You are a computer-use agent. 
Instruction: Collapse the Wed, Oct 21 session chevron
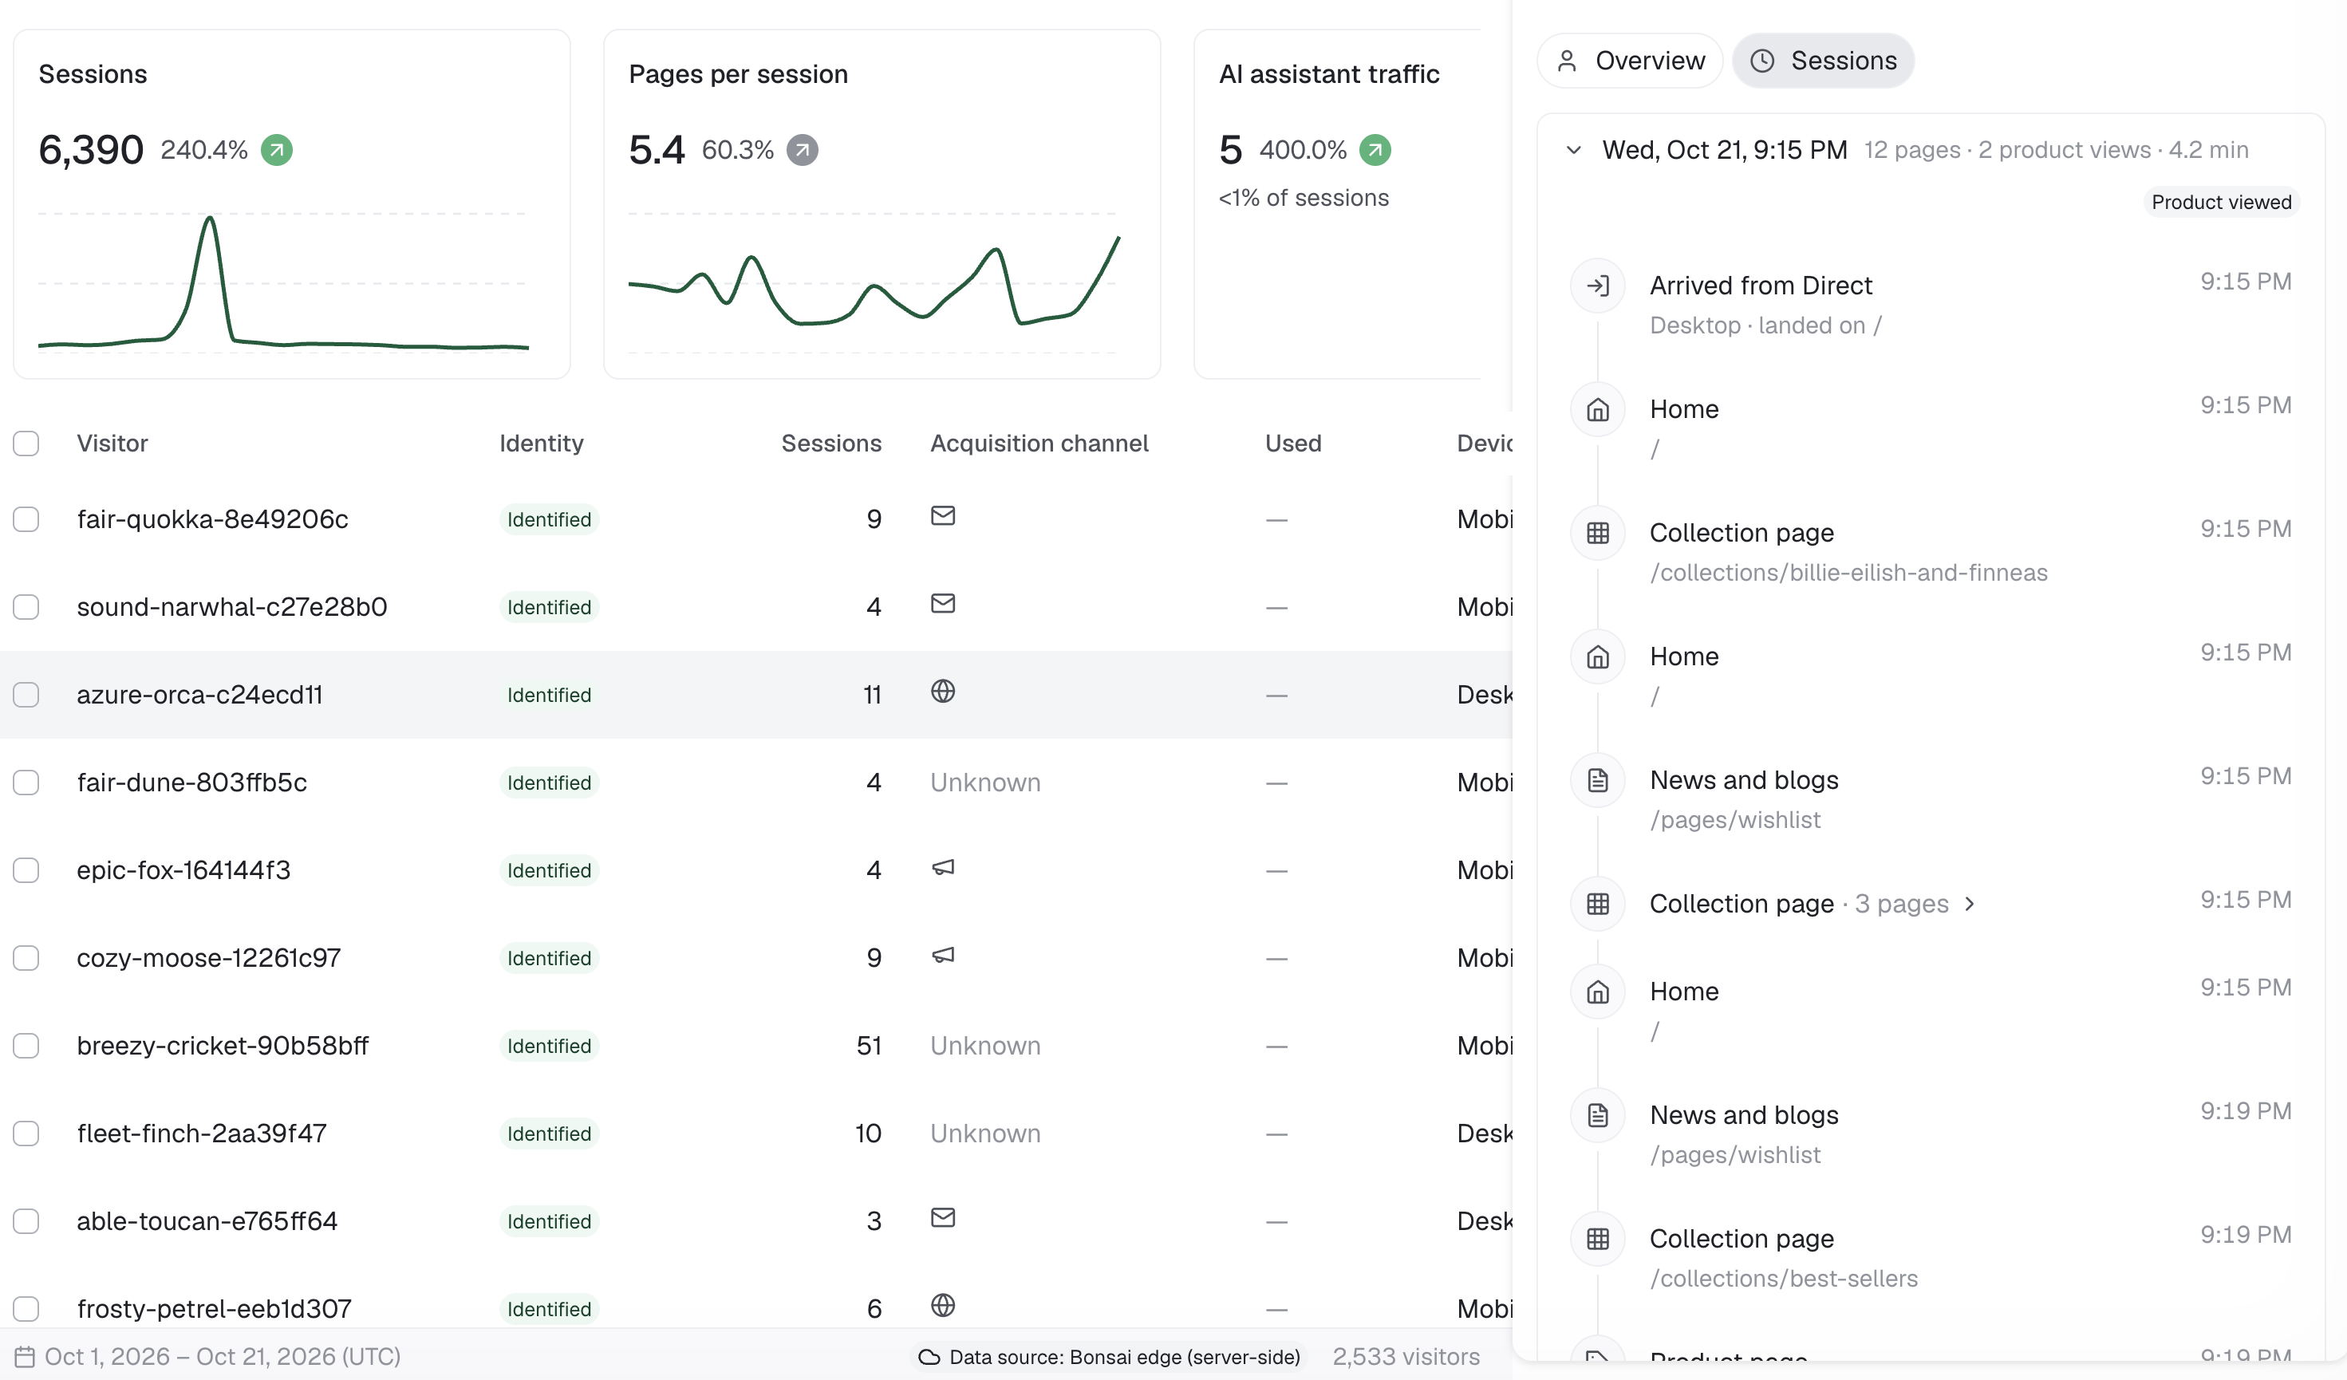point(1573,150)
